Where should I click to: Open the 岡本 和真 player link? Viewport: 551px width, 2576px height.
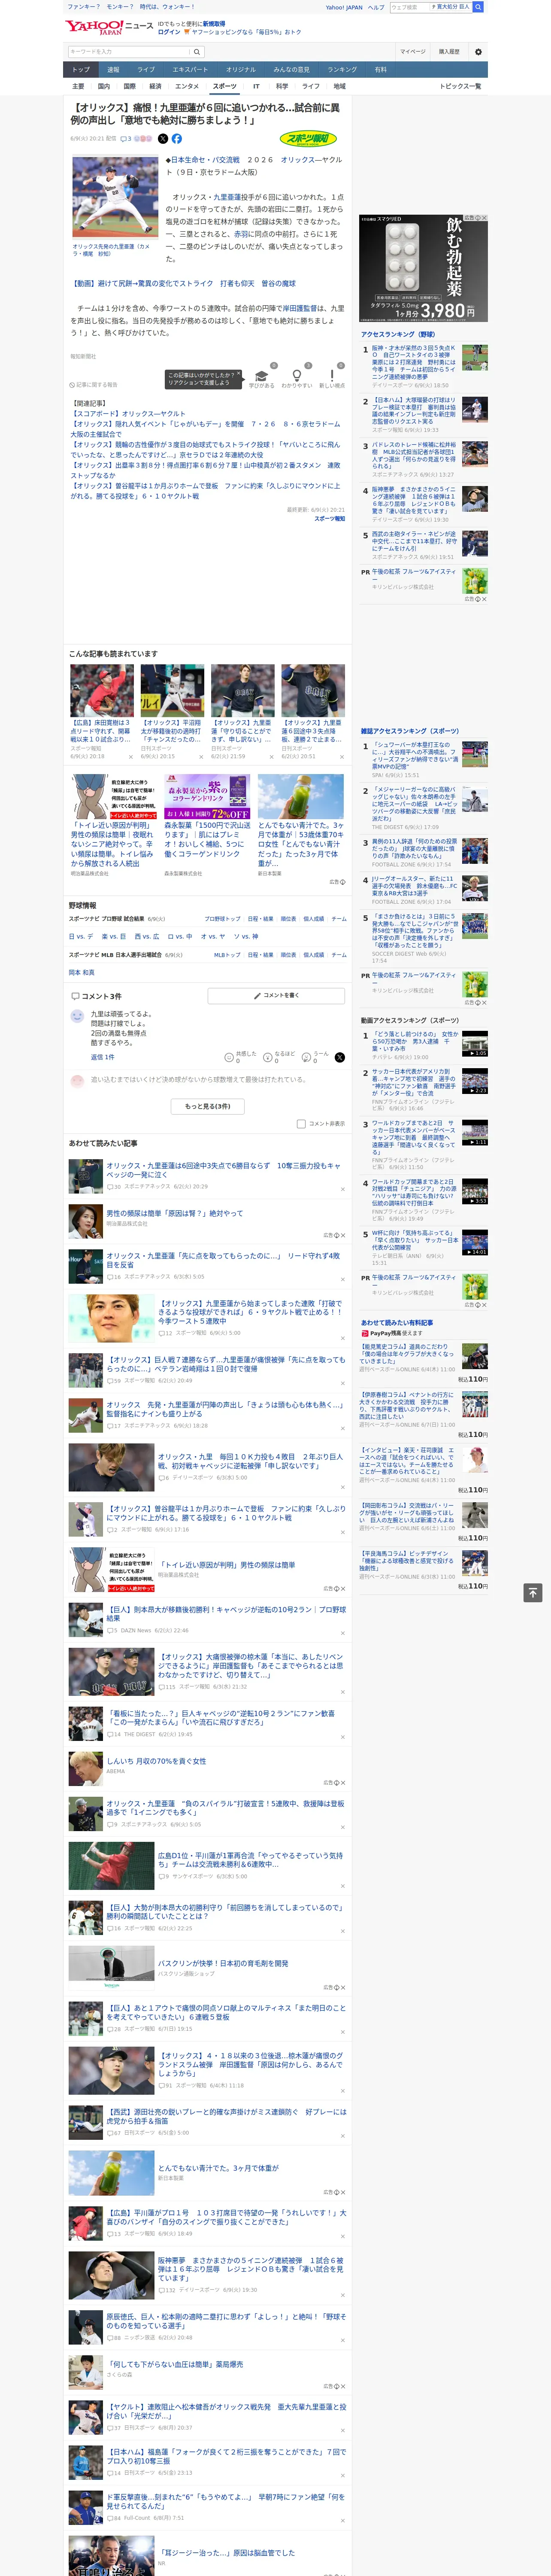click(81, 973)
